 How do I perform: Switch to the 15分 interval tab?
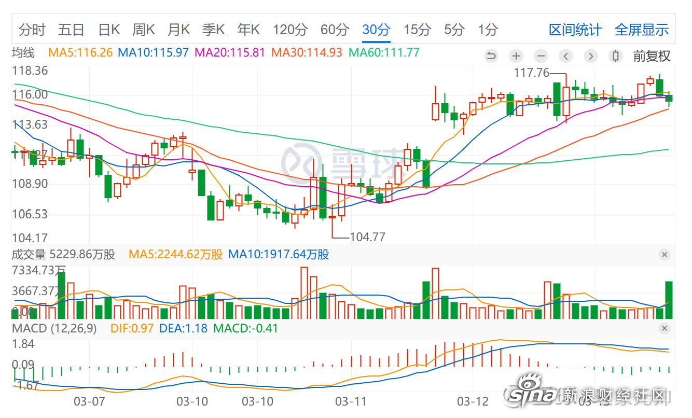click(417, 30)
